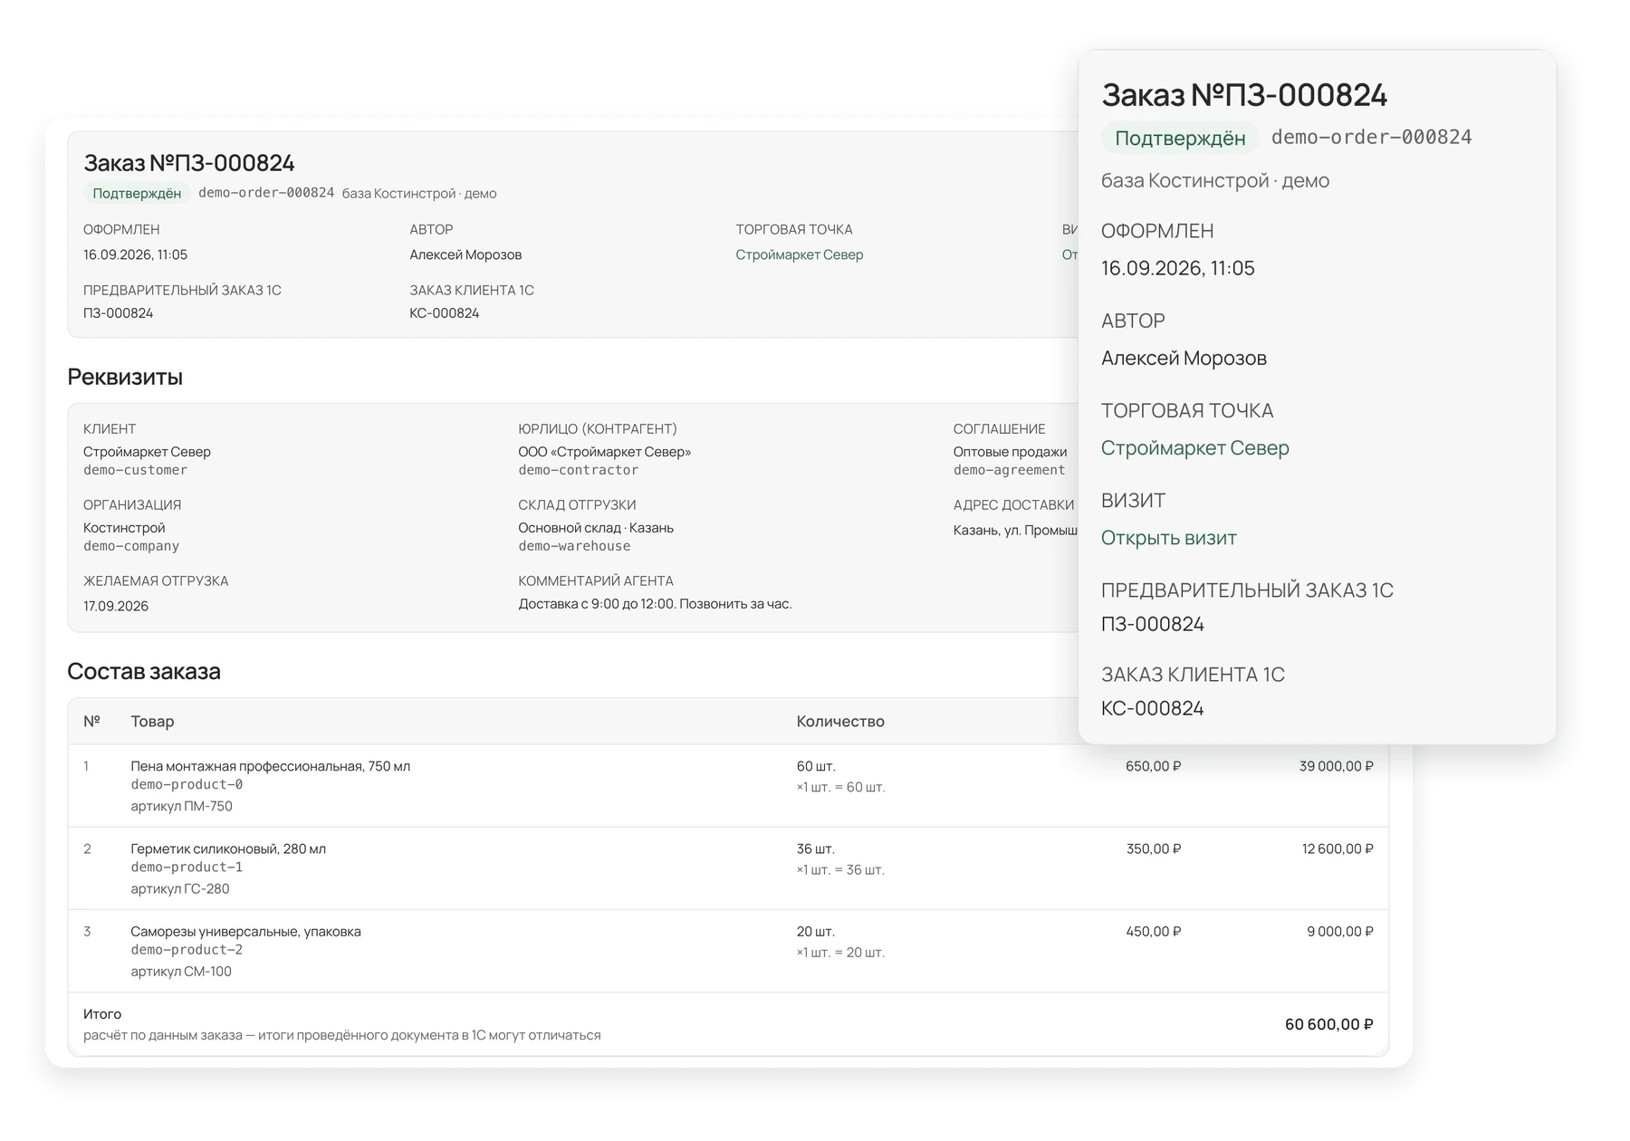Click the demo-warehouse identifier

tap(574, 546)
